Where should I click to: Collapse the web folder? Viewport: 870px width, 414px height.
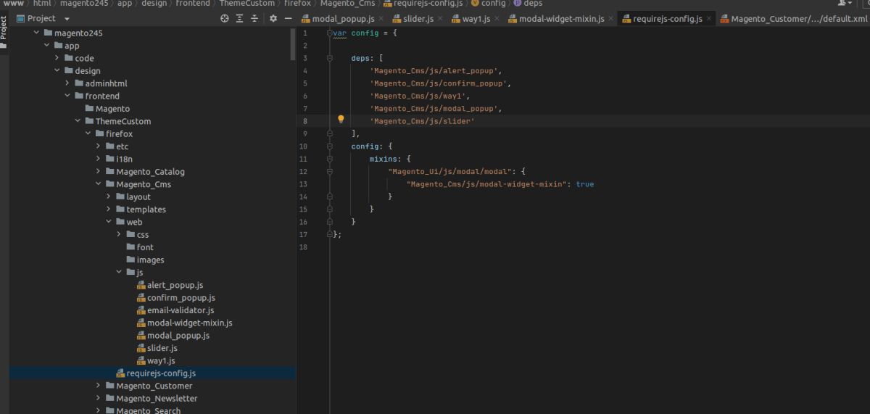[109, 222]
